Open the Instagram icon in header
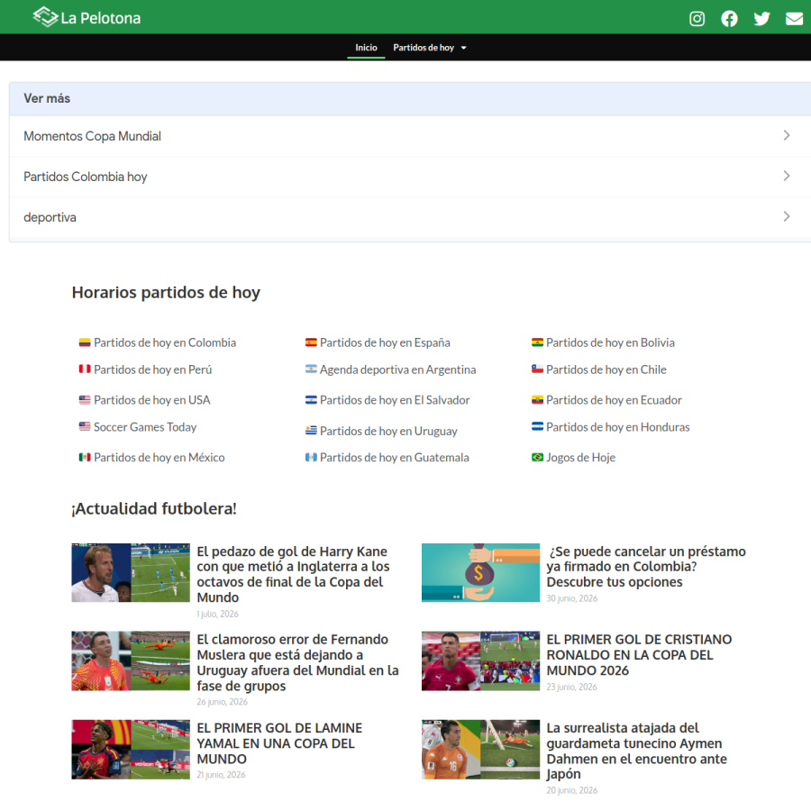Screen dimensions: 811x811 click(697, 19)
